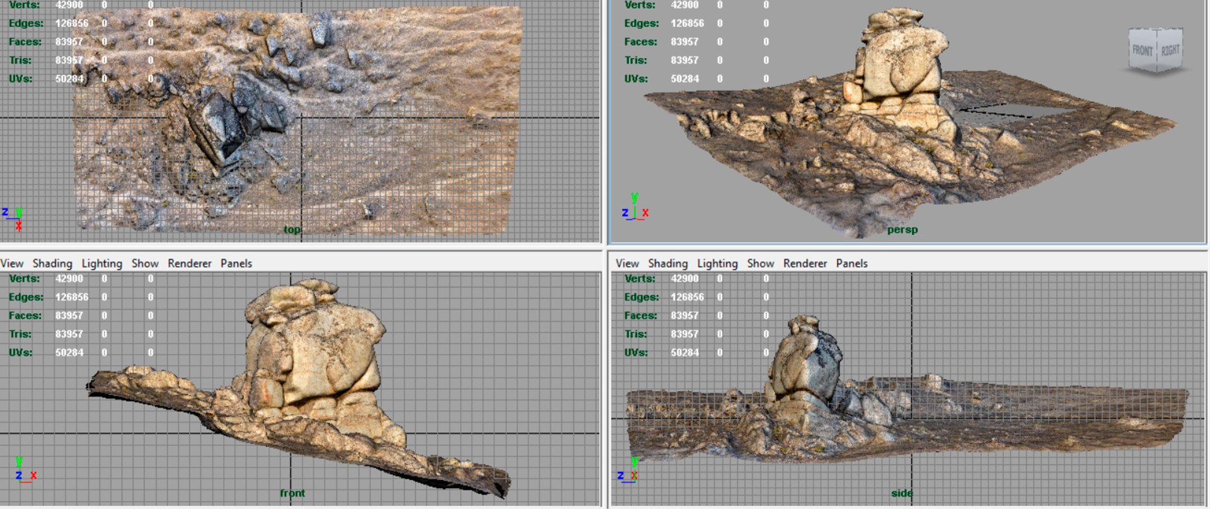Open the Renderer menu of the front panel
This screenshot has height=509, width=1210.
coord(189,263)
